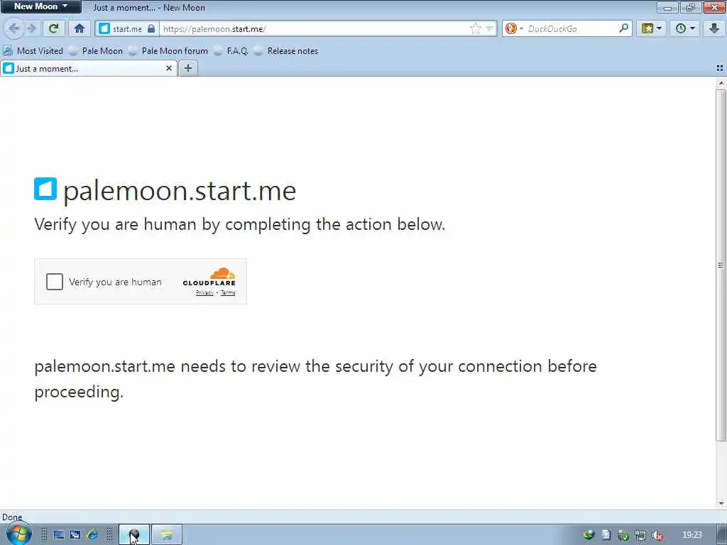Viewport: 727px width, 545px height.
Task: Click the padlock site identity icon
Action: tap(151, 28)
